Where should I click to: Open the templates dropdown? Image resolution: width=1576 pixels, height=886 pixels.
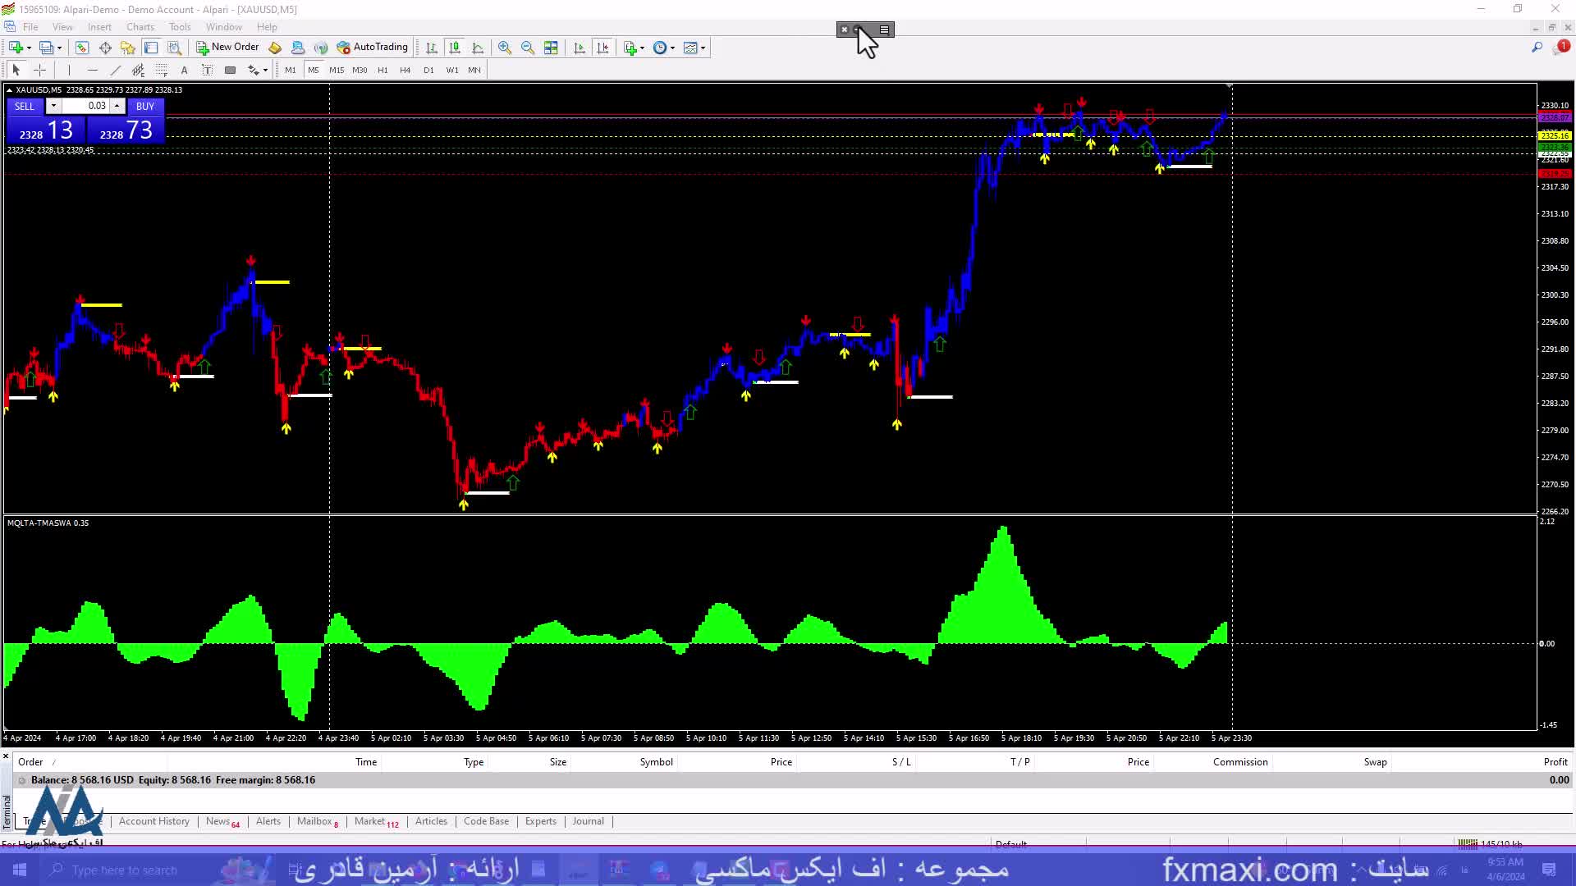coord(703,48)
